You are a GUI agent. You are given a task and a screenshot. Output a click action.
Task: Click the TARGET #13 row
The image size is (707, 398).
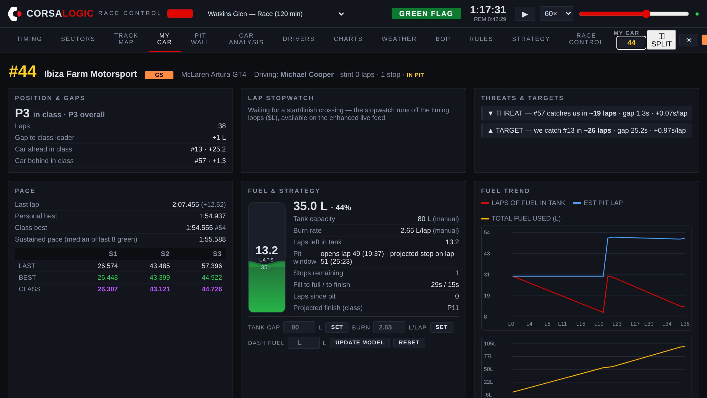(x=587, y=130)
